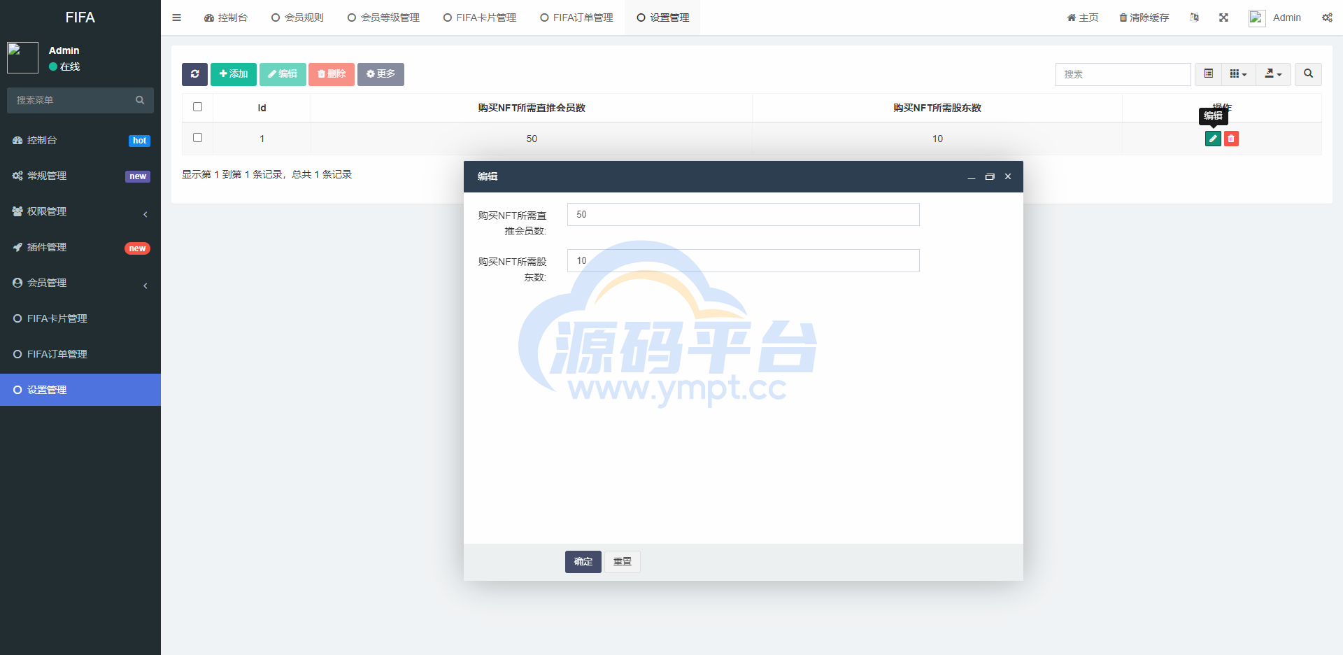The width and height of the screenshot is (1343, 655).
Task: Open 控制台 in the sidebar
Action: tap(80, 140)
